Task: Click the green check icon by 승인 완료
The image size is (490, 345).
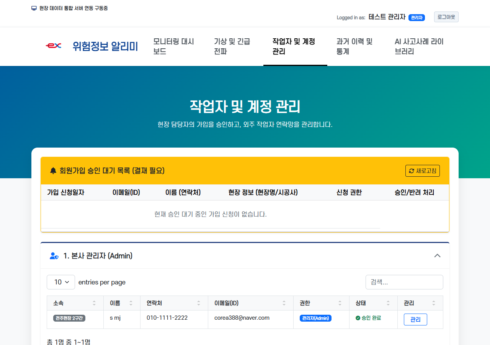Action: coord(358,318)
